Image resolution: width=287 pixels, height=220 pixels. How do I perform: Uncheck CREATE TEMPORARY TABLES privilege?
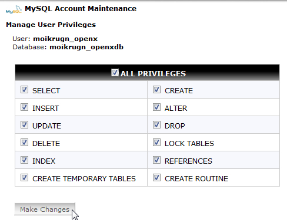tap(24, 178)
